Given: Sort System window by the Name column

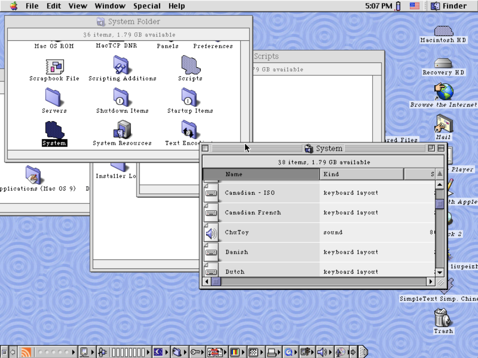Looking at the screenshot, I should pos(261,174).
